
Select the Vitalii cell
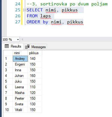tap(20, 110)
